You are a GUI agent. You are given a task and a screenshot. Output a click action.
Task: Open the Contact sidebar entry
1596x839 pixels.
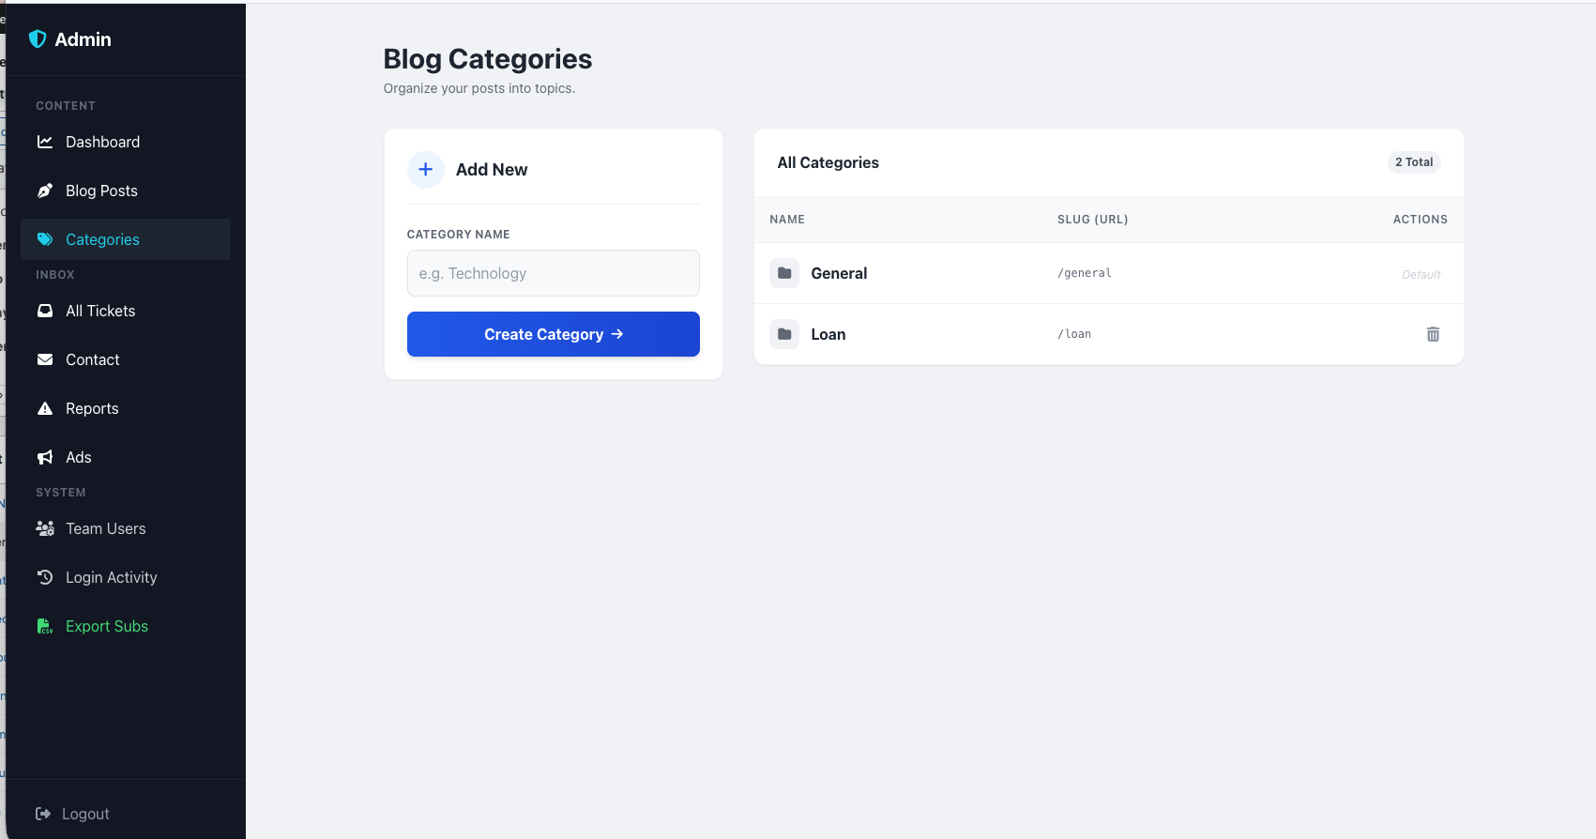point(126,359)
